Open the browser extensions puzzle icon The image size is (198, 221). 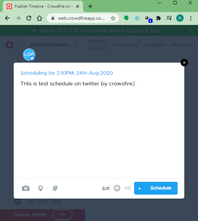158,18
